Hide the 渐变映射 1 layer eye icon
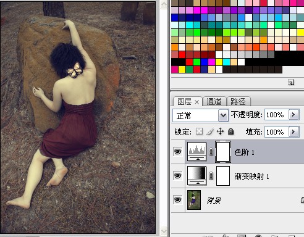 178,176
